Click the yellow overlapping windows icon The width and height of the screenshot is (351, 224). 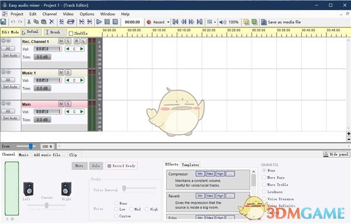point(246,22)
